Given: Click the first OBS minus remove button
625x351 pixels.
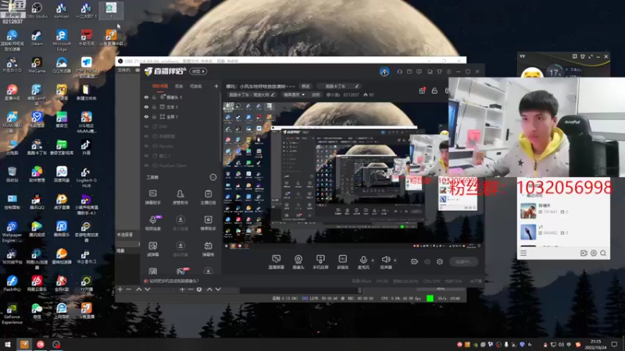Looking at the screenshot, I should (128, 289).
